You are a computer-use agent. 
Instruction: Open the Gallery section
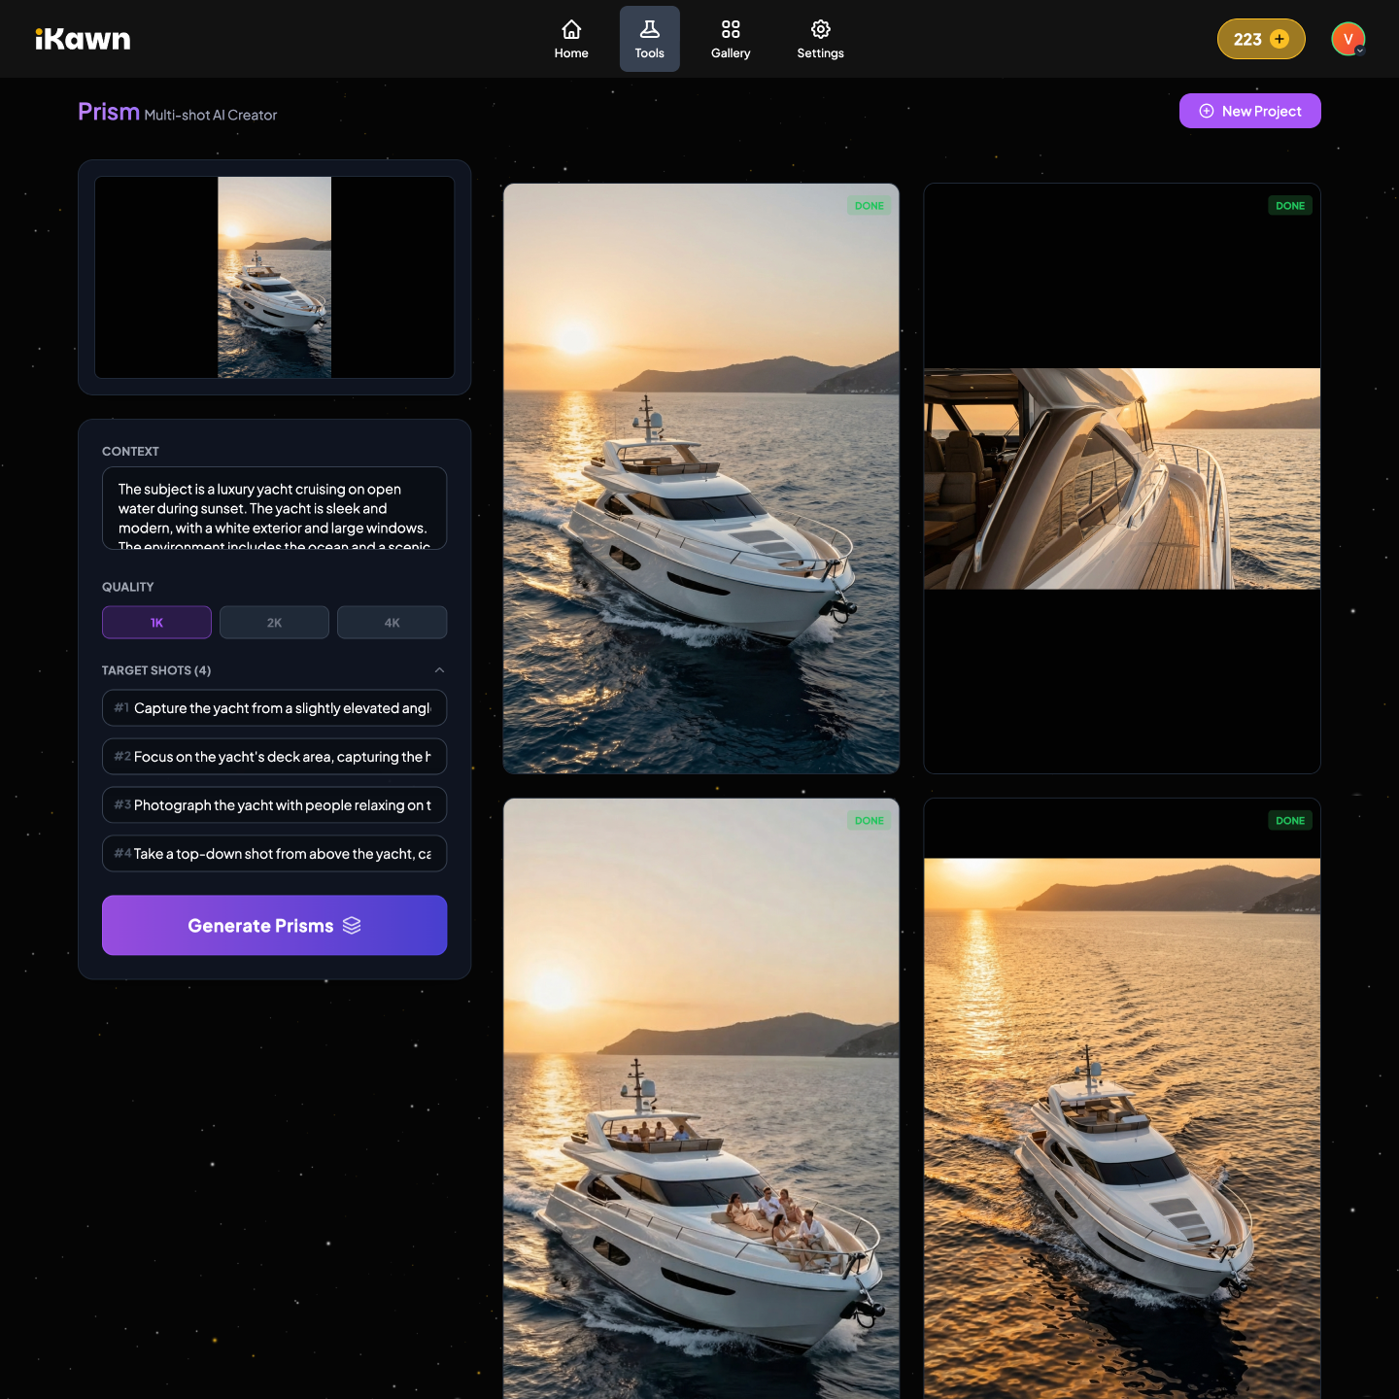[731, 39]
